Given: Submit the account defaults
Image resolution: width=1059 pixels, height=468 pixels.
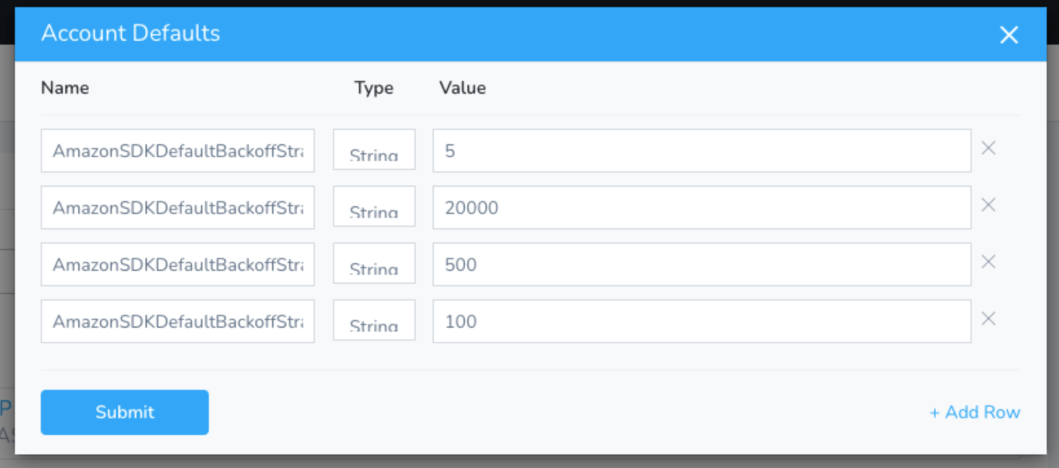Looking at the screenshot, I should click(125, 412).
